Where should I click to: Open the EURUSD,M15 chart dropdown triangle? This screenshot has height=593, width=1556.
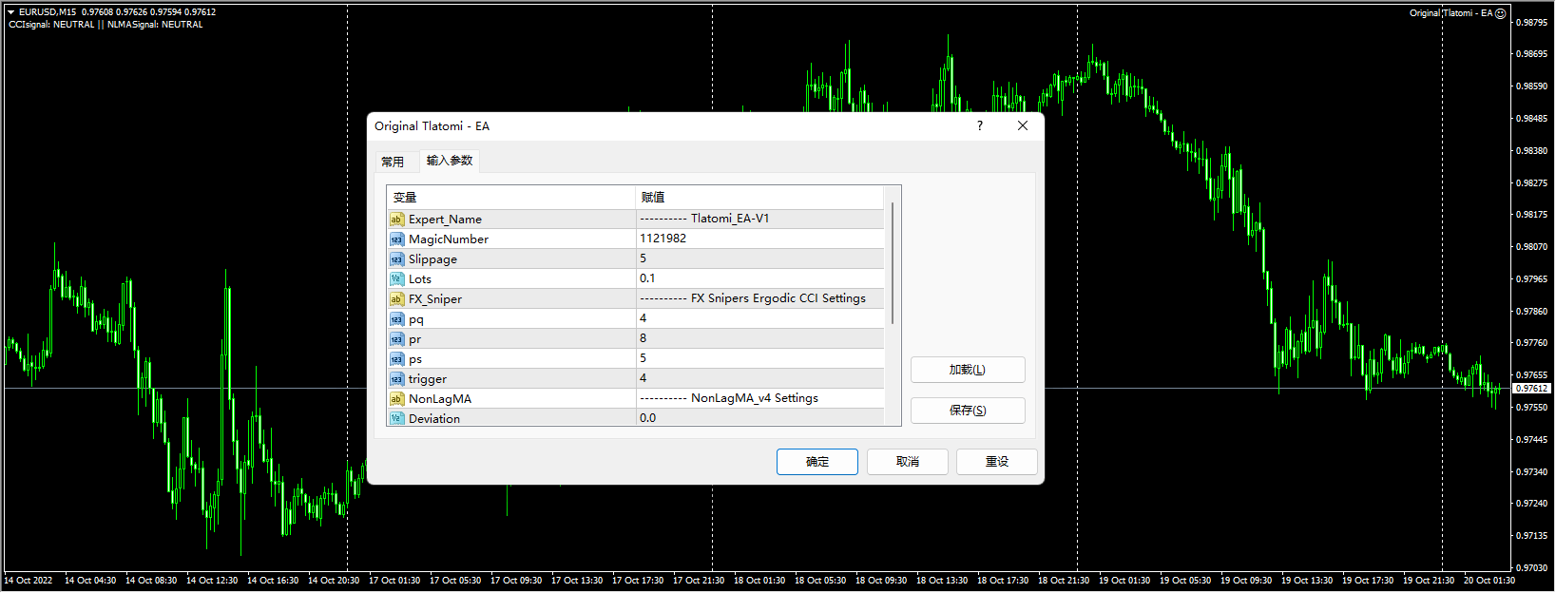point(10,12)
